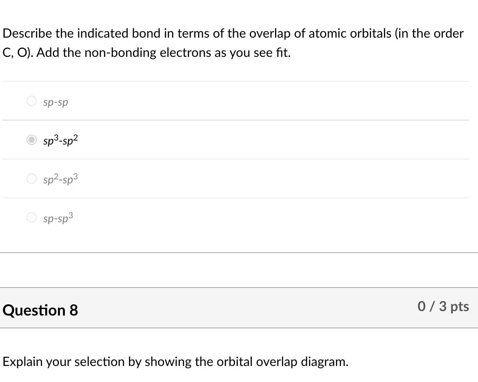Click the question prompt about atomic orbitals
Viewport: 478px width, 382px height.
click(233, 33)
